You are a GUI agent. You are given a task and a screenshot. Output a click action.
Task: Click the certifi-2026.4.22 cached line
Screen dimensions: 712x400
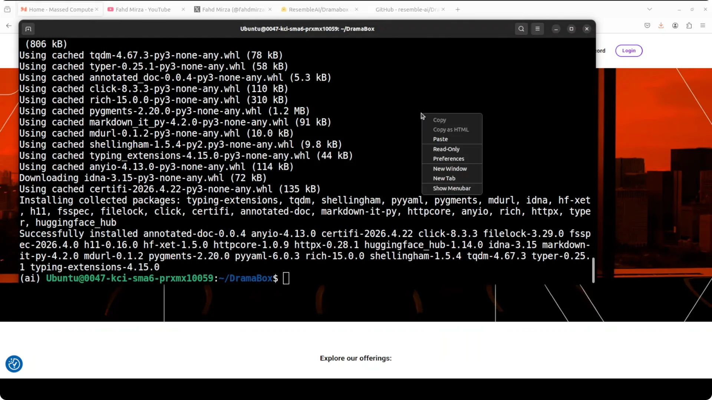pyautogui.click(x=170, y=189)
